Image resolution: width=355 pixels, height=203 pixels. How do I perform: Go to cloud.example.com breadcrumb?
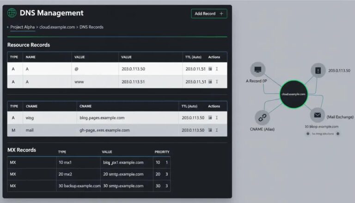tap(57, 27)
